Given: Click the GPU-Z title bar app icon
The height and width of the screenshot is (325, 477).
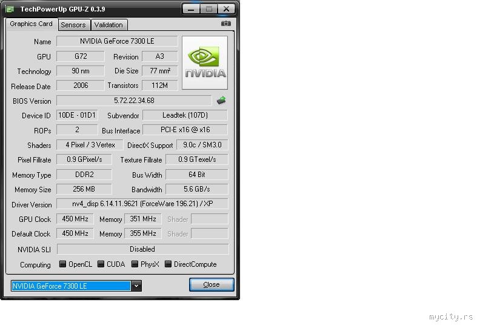Looking at the screenshot, I should [x=10, y=9].
